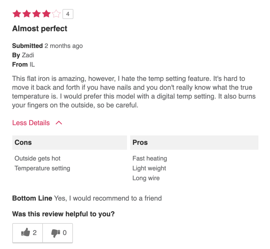The height and width of the screenshot is (249, 270).
Task: Click the Fast heating pro item
Action: click(150, 158)
